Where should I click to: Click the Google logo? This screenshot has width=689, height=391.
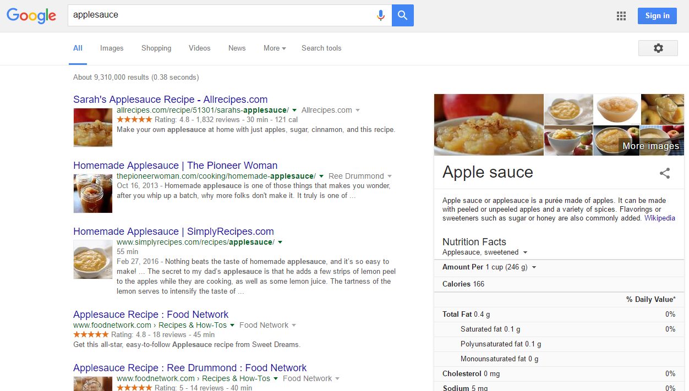[31, 15]
